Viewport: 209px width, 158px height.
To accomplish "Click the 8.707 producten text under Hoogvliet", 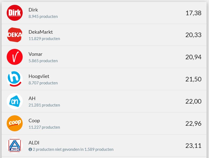I will click(43, 83).
